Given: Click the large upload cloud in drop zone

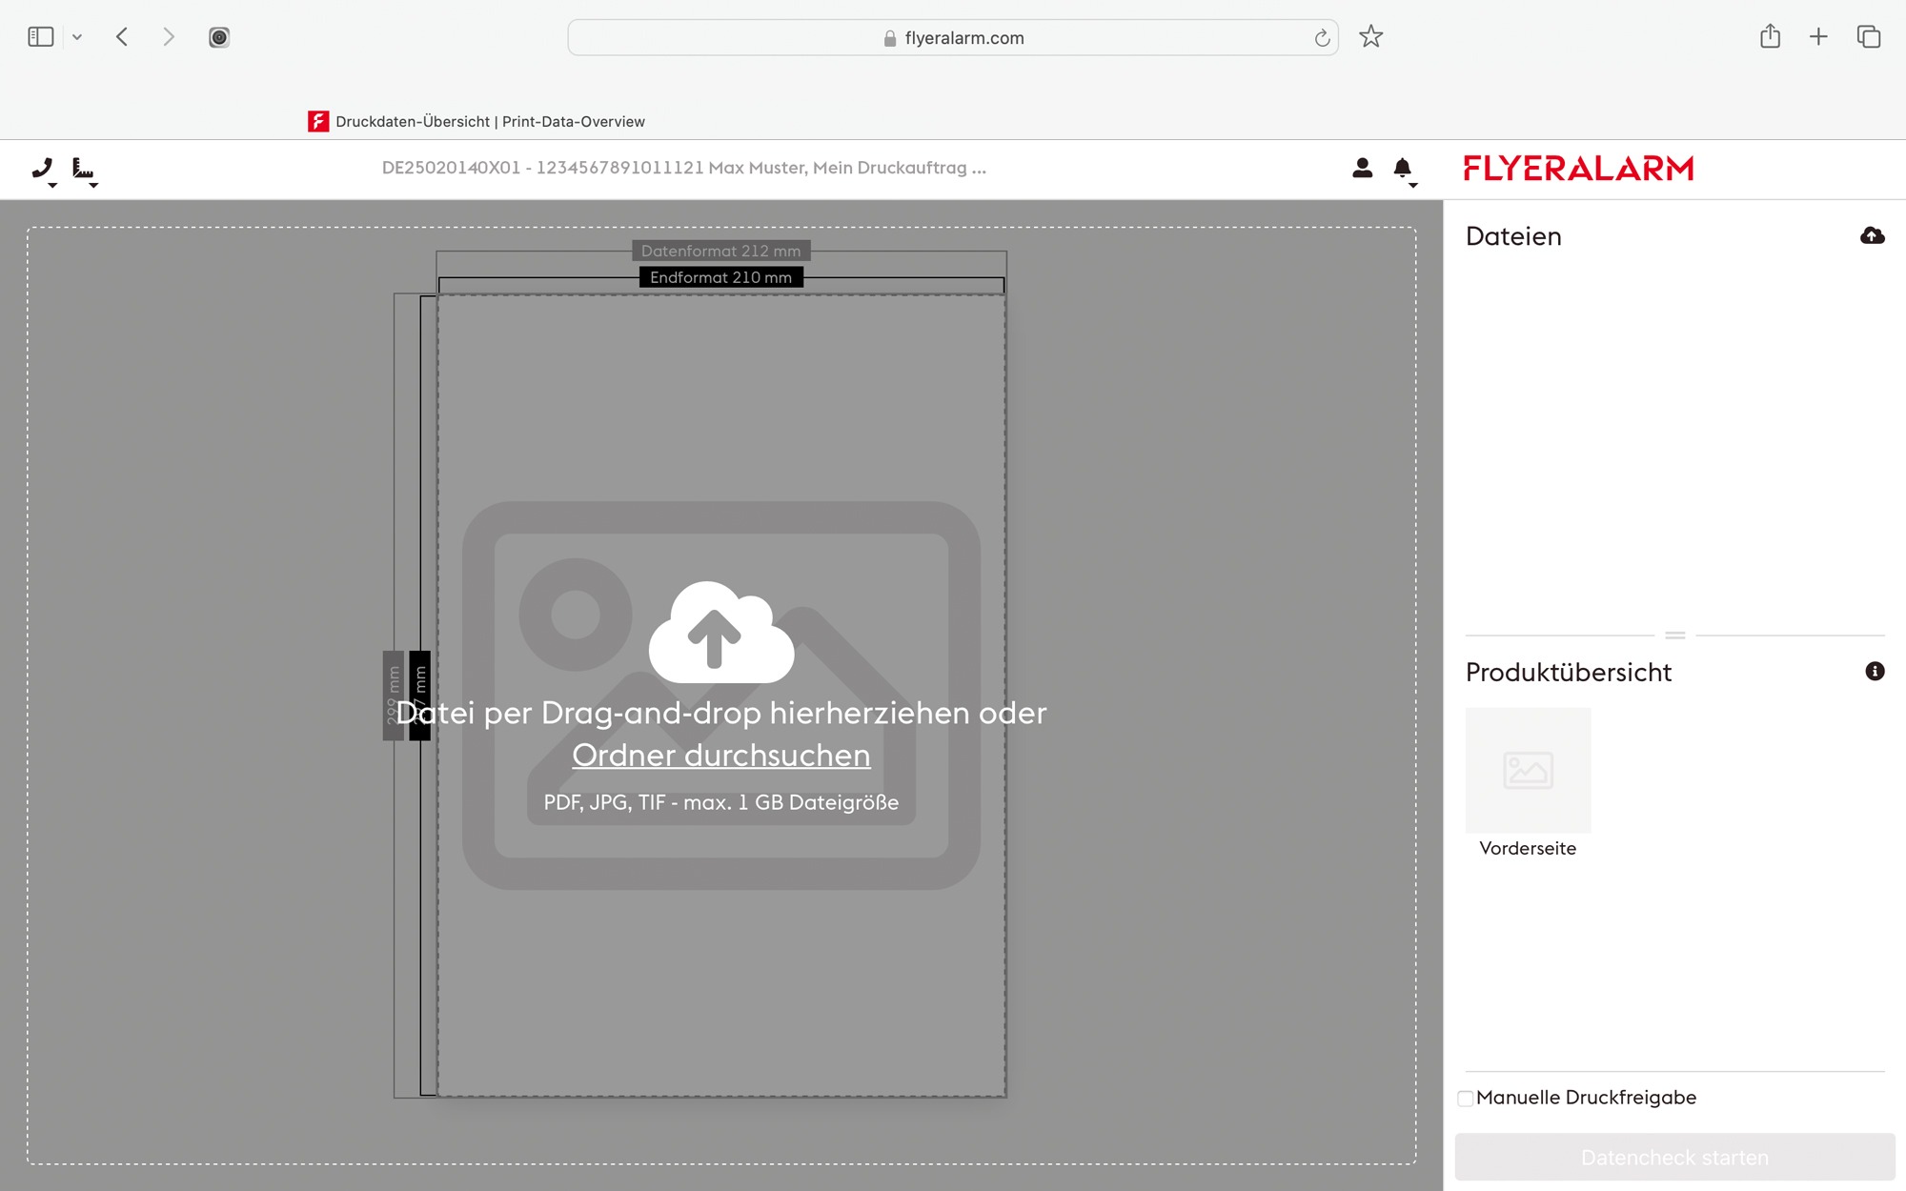Looking at the screenshot, I should (720, 632).
